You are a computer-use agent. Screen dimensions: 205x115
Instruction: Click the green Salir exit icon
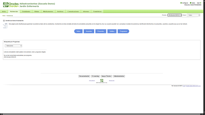click(201, 3)
